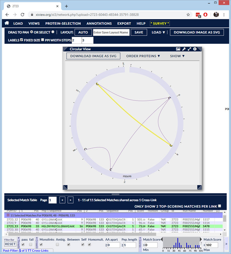Close the Circular View panel
The height and width of the screenshot is (254, 231).
(x=195, y=49)
